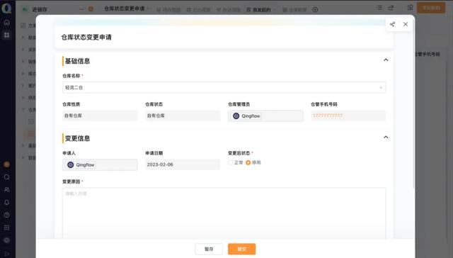Click the share icon in dialog header
The height and width of the screenshot is (258, 453).
392,24
